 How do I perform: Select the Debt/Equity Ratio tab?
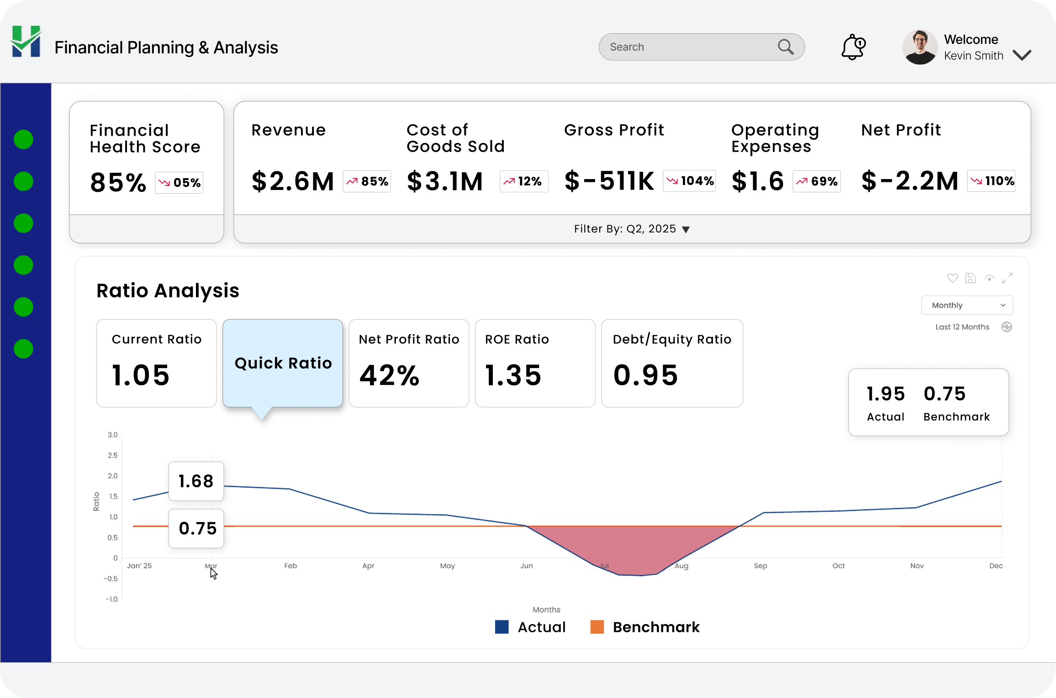(x=672, y=363)
